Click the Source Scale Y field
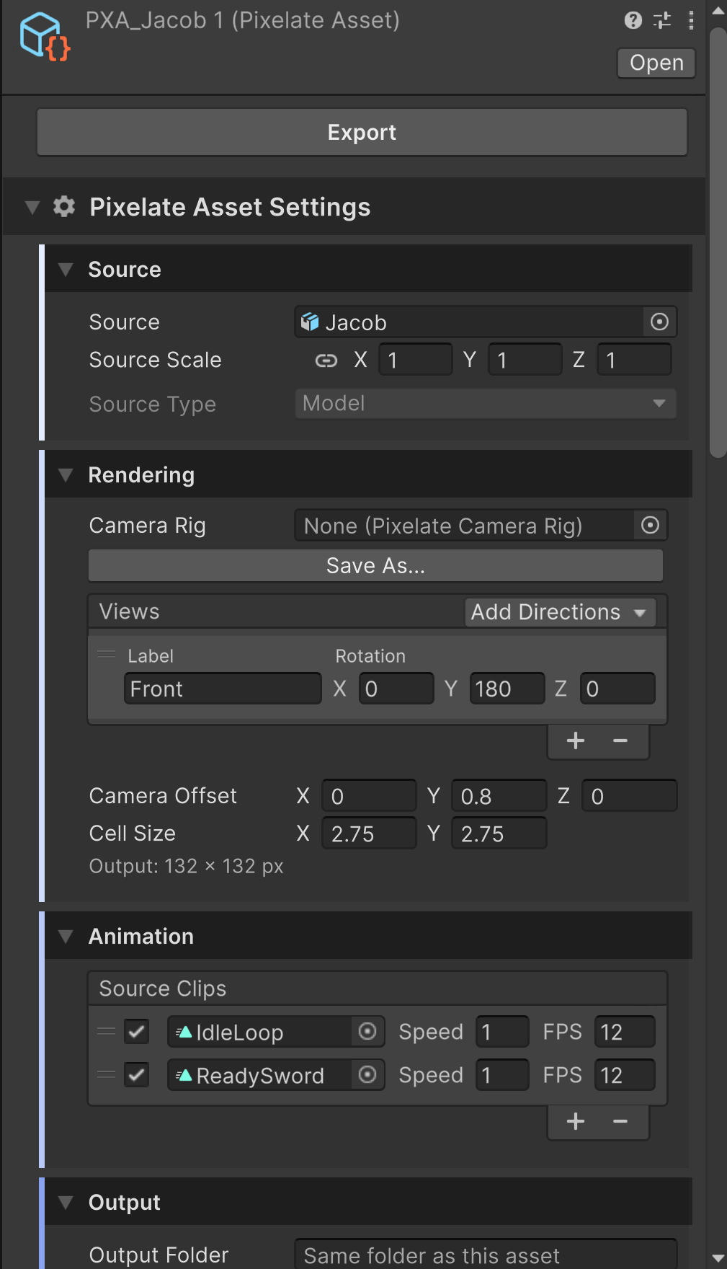The height and width of the screenshot is (1269, 727). pyautogui.click(x=525, y=360)
